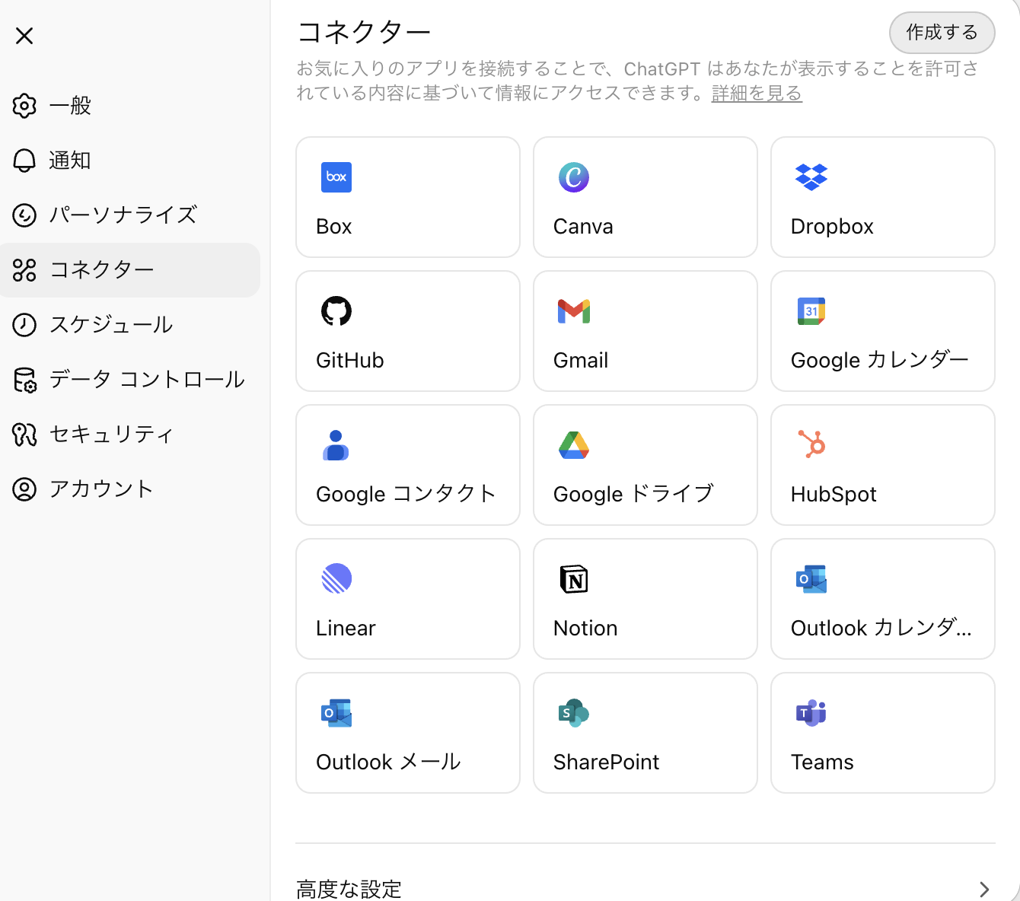Connect the Notion app
This screenshot has width=1020, height=901.
(x=645, y=599)
